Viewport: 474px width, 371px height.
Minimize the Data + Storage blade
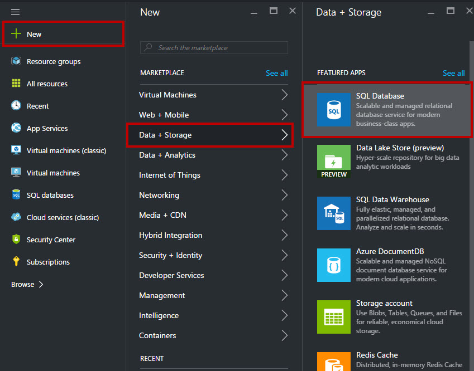point(431,13)
